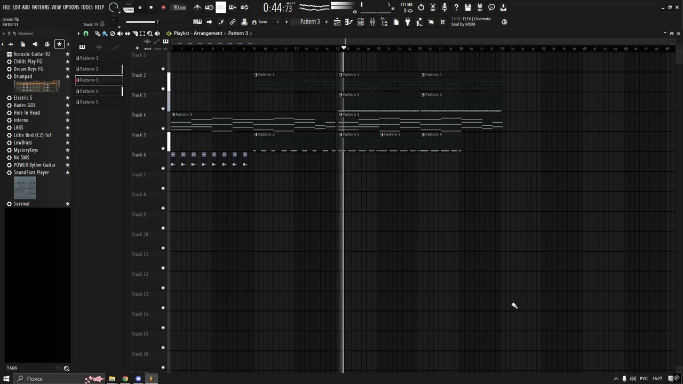Open the Mixer view
683x384 pixels.
point(372,22)
